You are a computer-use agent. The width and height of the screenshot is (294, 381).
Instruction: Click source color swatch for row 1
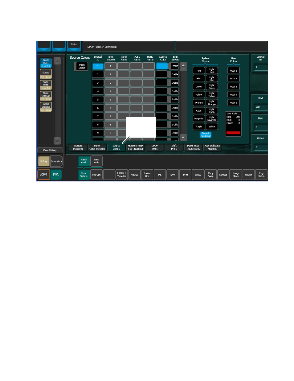(x=162, y=66)
